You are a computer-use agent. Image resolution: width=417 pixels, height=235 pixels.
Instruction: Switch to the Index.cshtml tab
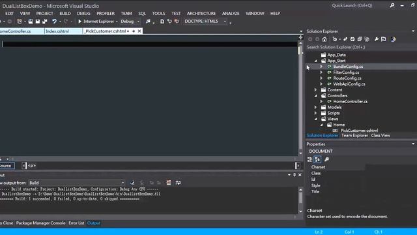tap(57, 31)
